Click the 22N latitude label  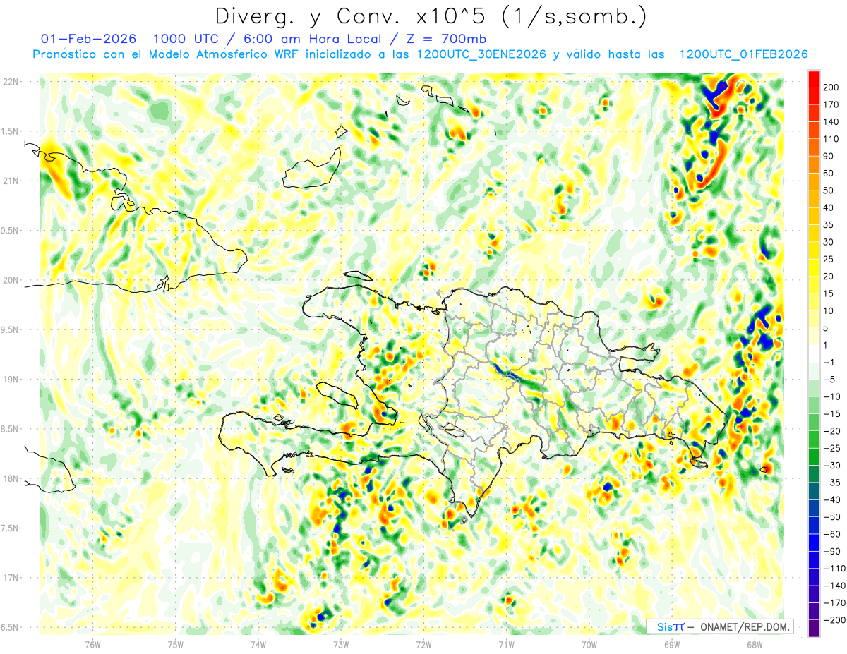click(x=11, y=82)
